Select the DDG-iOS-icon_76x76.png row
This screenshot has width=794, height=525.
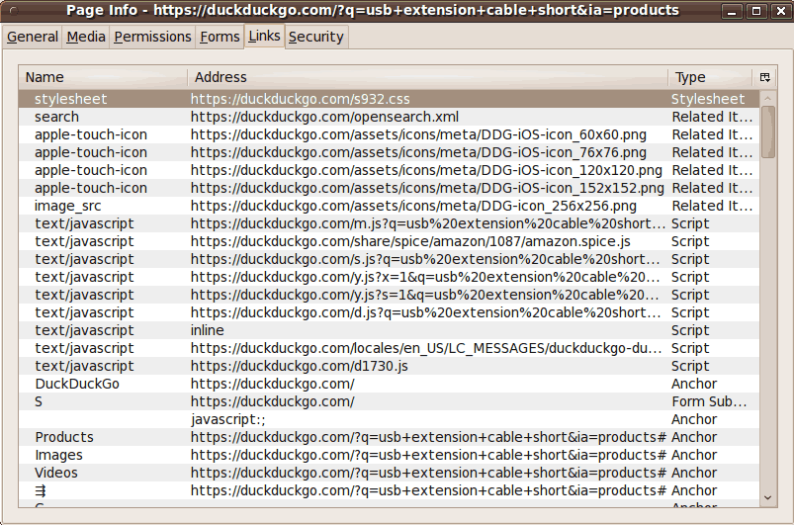coord(389,152)
